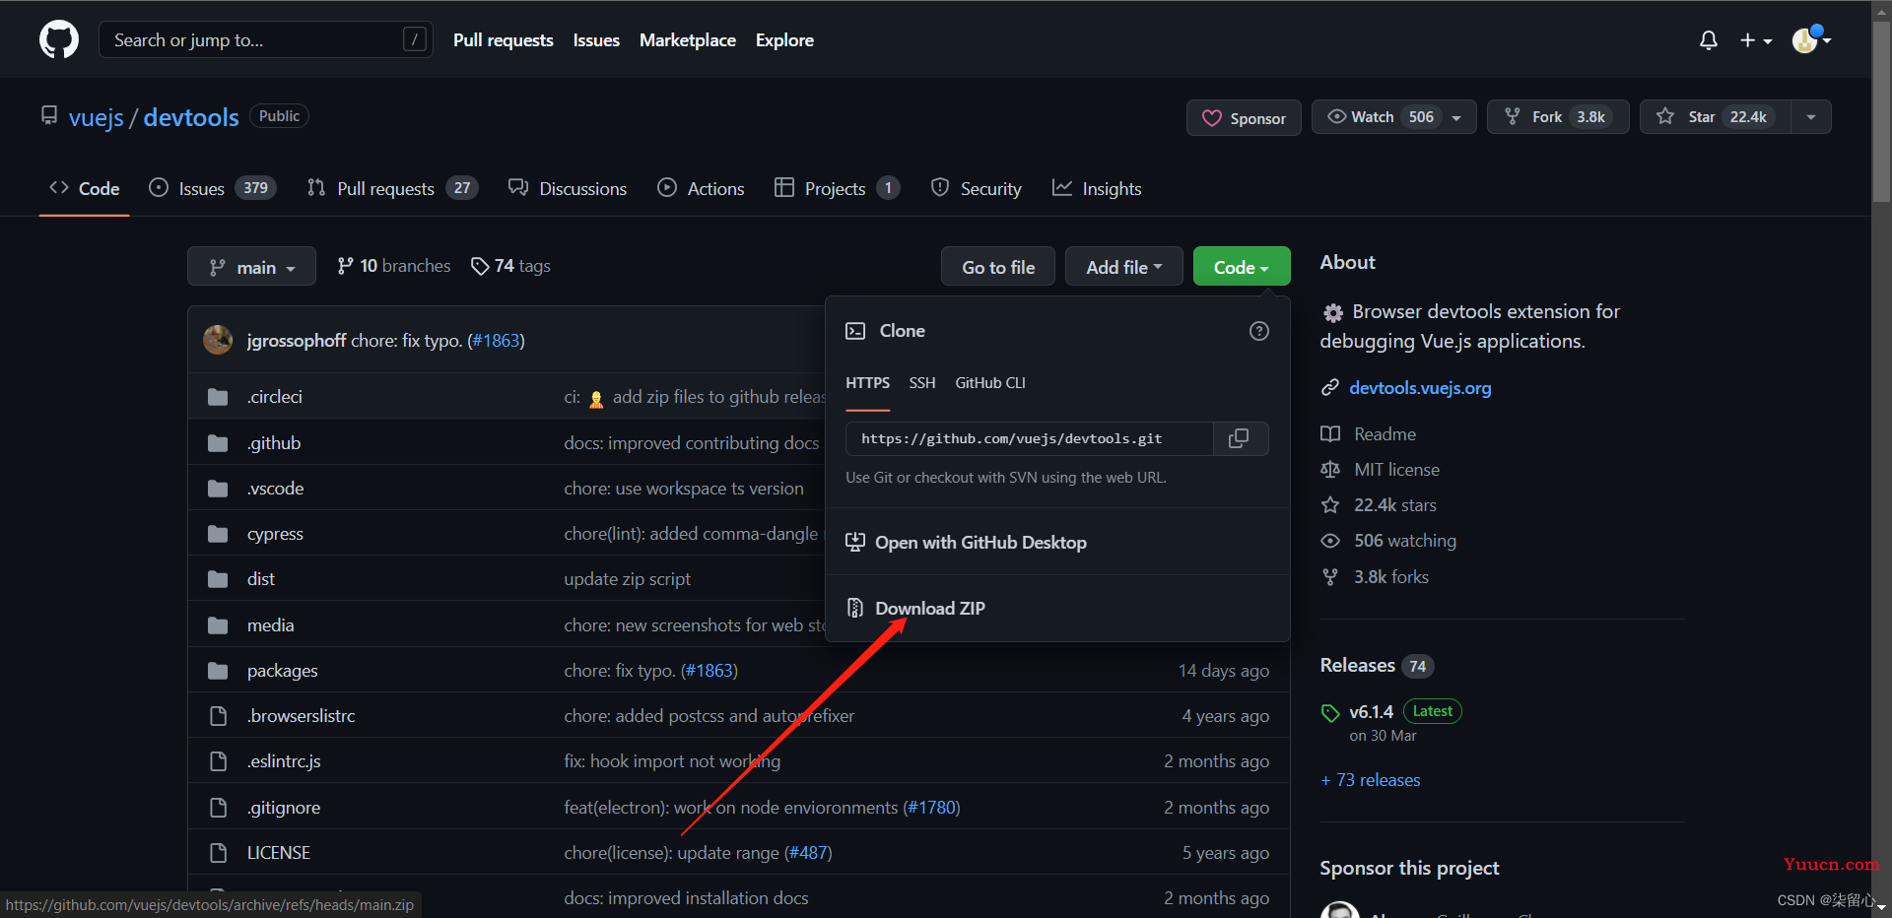1892x918 pixels.
Task: Toggle the green Code dropdown
Action: point(1241,267)
